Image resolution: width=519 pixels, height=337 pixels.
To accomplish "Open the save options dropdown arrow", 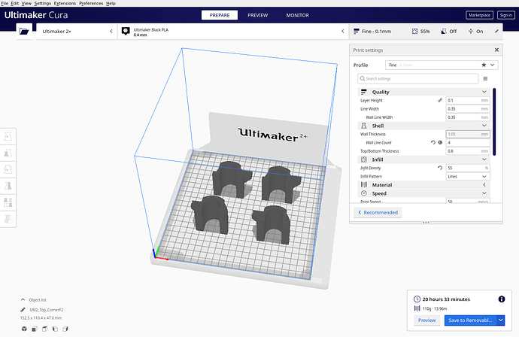I will point(501,320).
